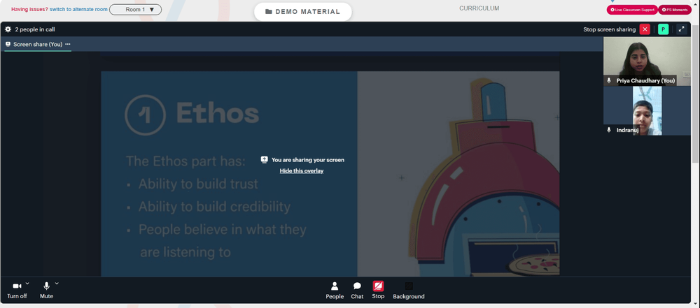Click switch to alternate room link
The width and height of the screenshot is (700, 308).
click(x=78, y=9)
